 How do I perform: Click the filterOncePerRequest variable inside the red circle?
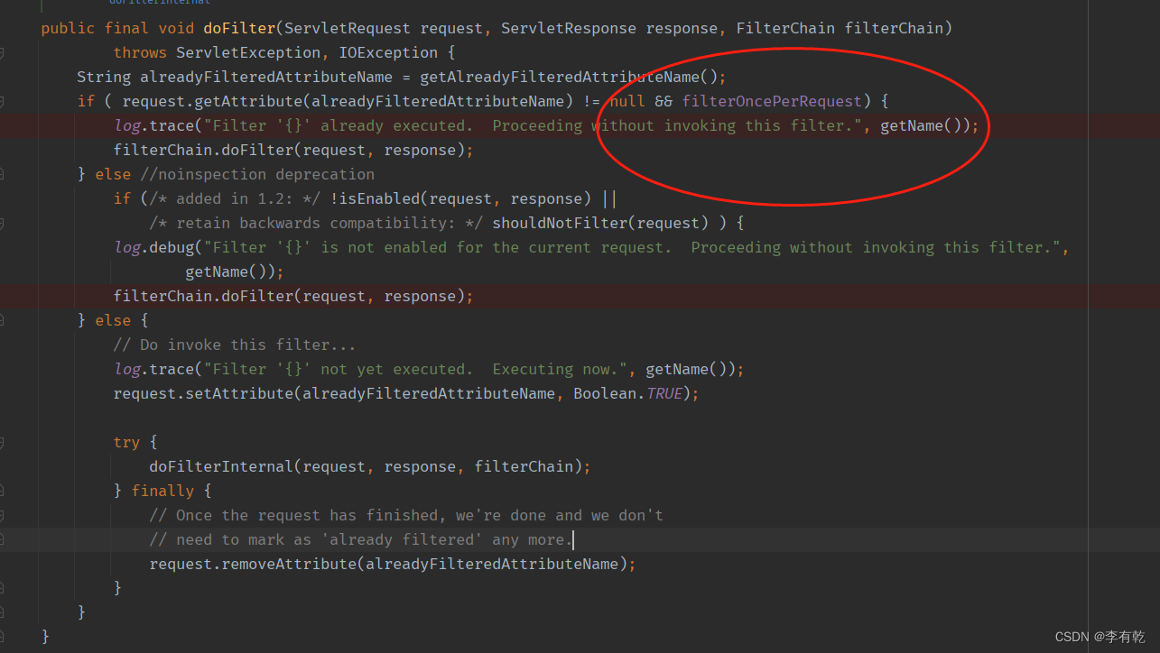point(772,101)
